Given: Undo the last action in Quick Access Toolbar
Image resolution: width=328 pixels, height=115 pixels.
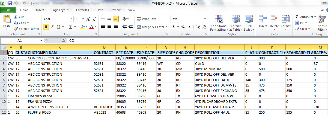Looking at the screenshot, I should point(16,4).
